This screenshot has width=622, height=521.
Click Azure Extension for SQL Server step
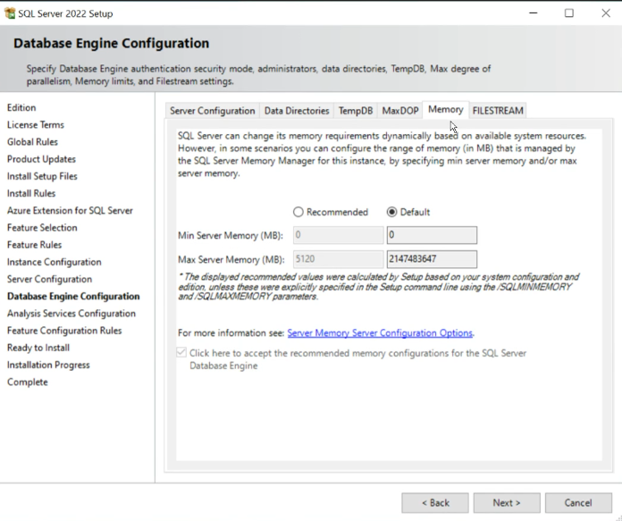pos(70,211)
